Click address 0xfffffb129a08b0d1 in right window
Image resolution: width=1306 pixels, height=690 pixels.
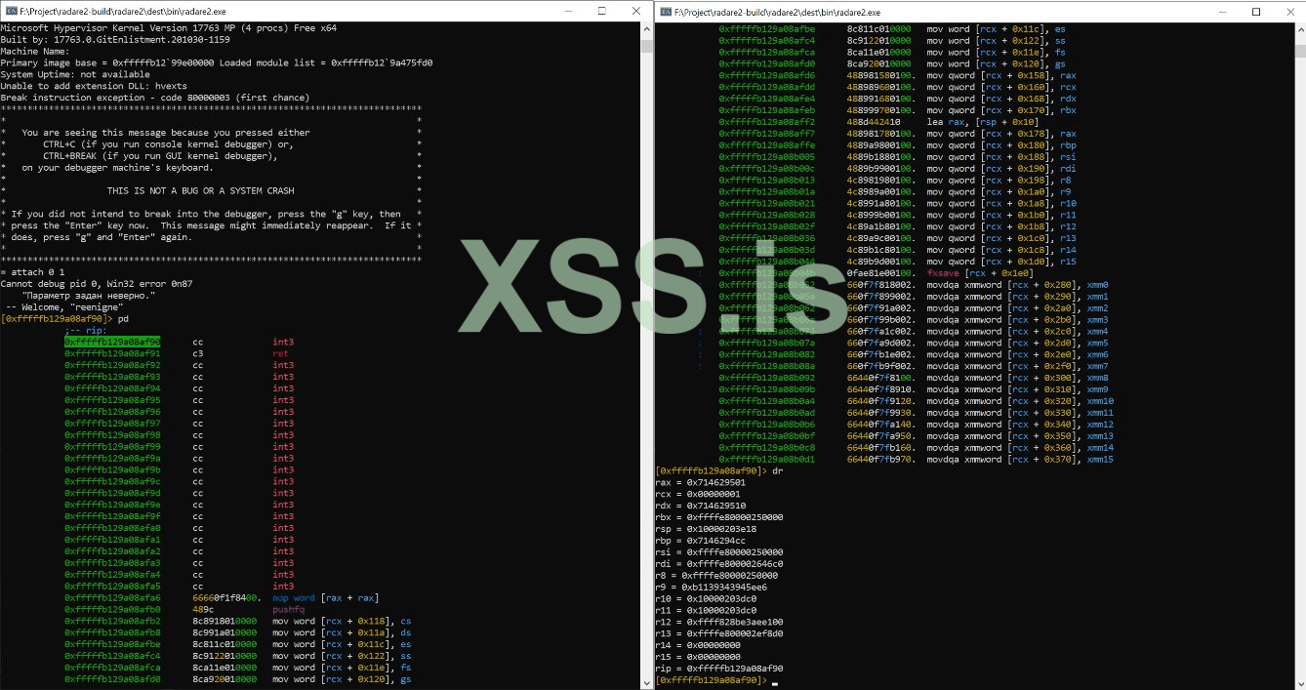(767, 459)
